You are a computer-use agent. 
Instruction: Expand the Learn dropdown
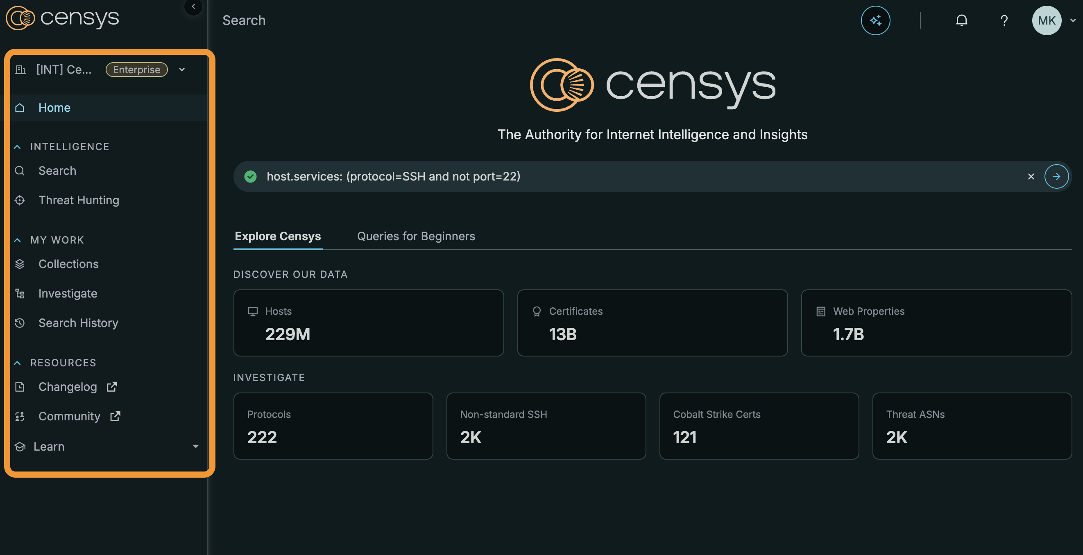195,446
